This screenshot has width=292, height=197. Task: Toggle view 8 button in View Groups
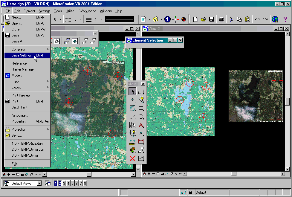[x=85, y=184]
